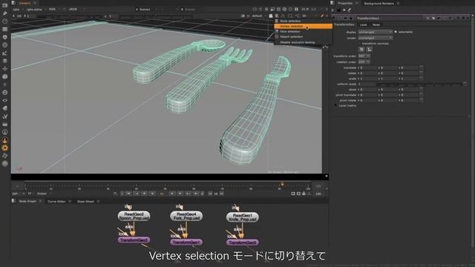Open the render dropdown in properties

click(x=375, y=38)
